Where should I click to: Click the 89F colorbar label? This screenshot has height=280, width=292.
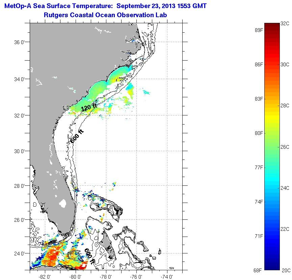259,30
